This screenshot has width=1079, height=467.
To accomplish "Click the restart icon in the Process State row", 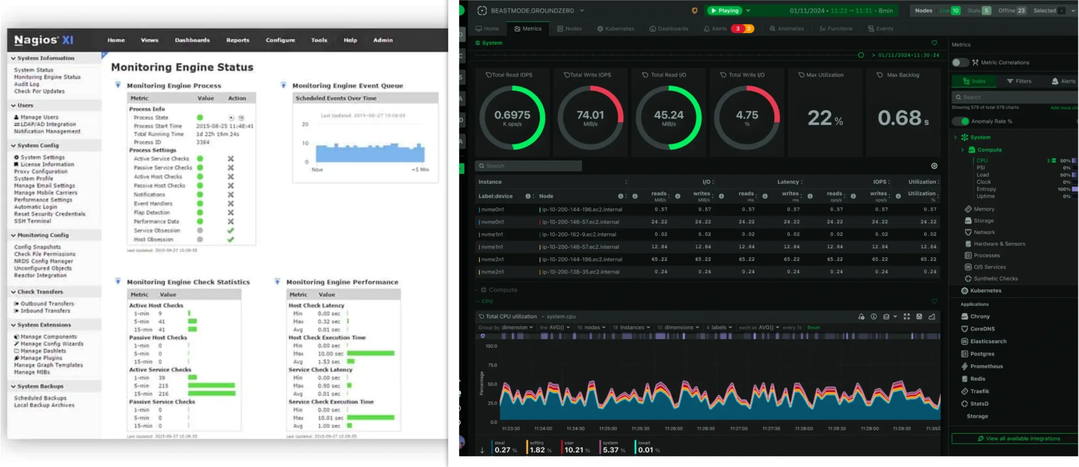I will point(231,118).
